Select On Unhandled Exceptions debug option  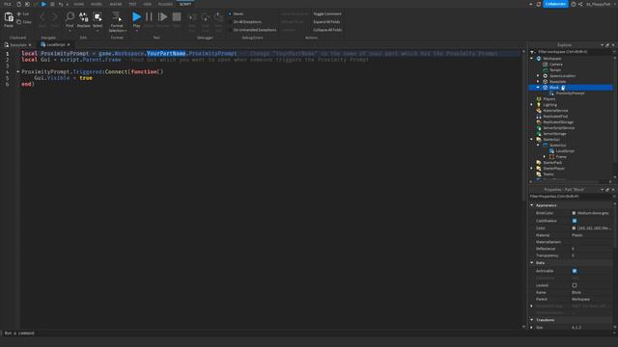pyautogui.click(x=253, y=30)
